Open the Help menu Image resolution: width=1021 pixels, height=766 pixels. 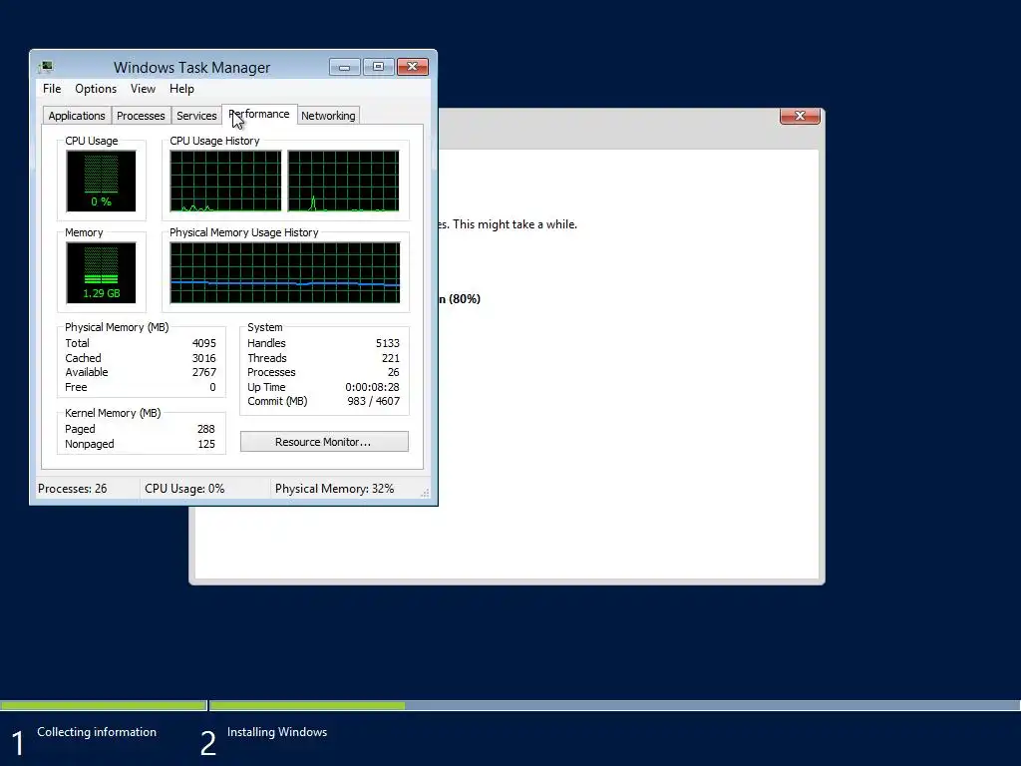coord(181,89)
